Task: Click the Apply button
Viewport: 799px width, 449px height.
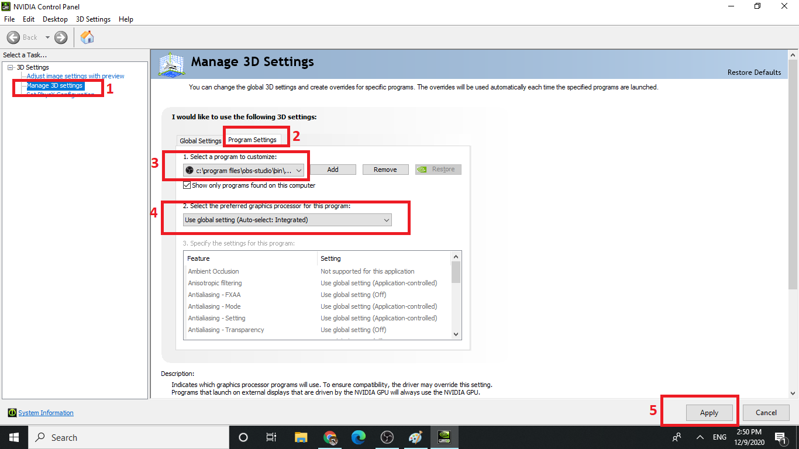Action: point(709,413)
